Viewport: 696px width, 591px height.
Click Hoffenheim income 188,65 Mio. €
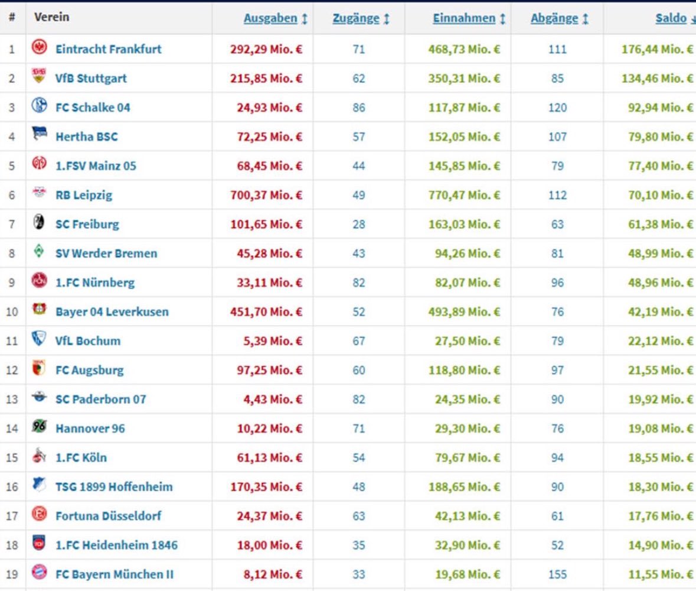point(465,486)
